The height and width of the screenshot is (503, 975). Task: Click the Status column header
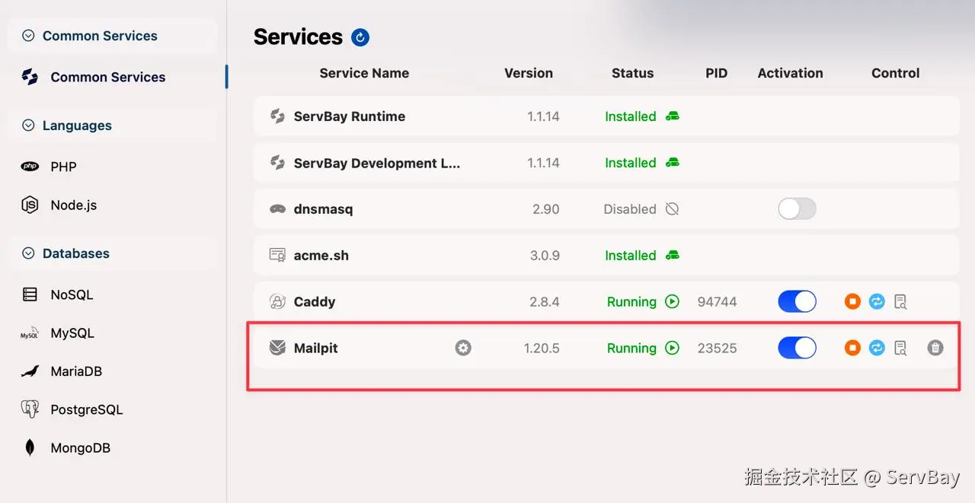point(632,73)
